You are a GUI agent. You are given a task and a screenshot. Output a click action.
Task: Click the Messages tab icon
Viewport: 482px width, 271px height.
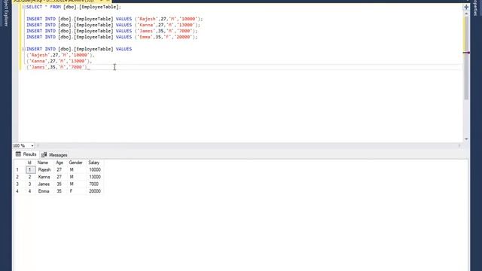click(44, 155)
